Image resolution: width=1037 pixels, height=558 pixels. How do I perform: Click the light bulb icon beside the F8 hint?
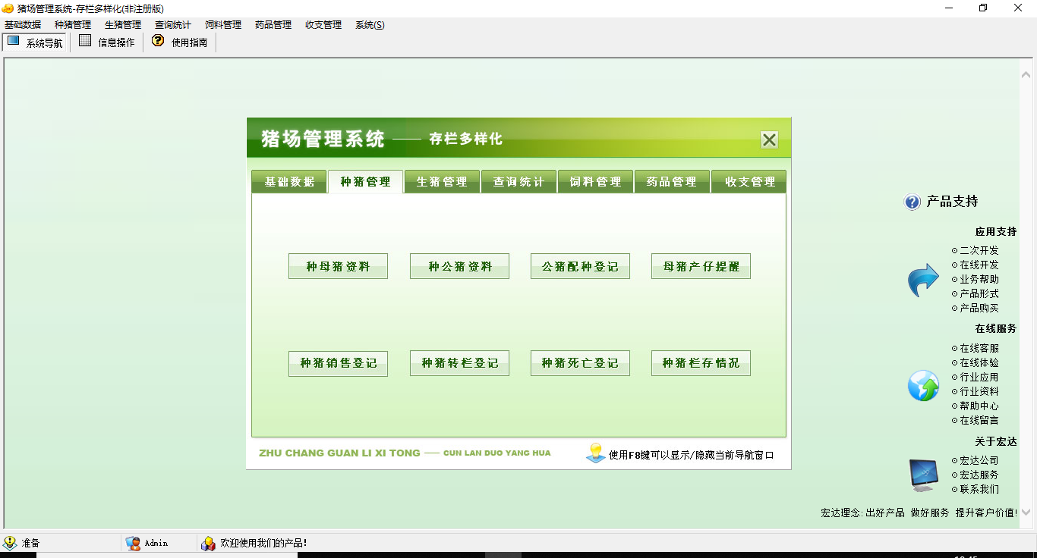tap(595, 453)
